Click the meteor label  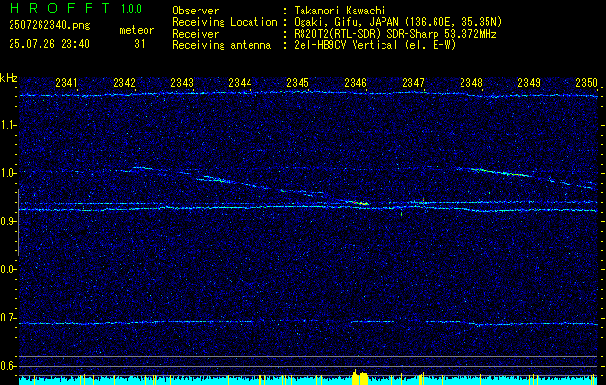pos(137,30)
